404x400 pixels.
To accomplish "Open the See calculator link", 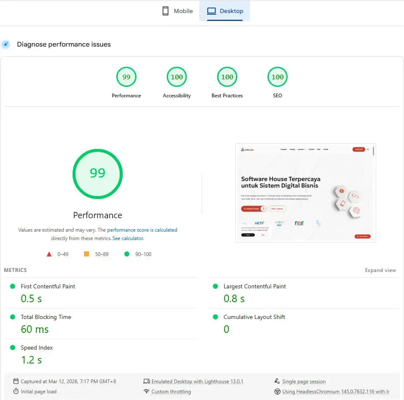I will pos(128,238).
